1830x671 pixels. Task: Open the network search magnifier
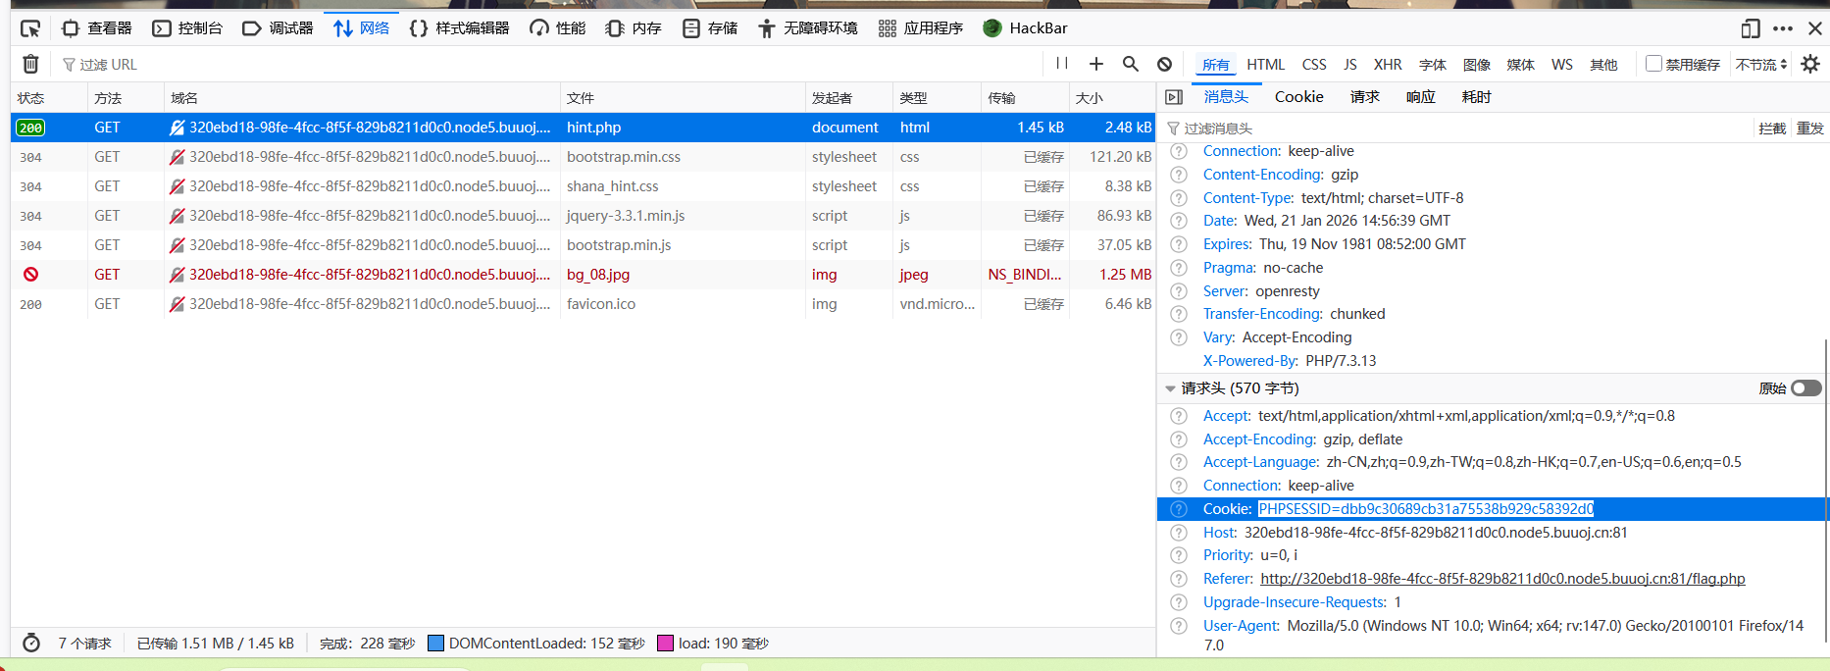(x=1130, y=64)
